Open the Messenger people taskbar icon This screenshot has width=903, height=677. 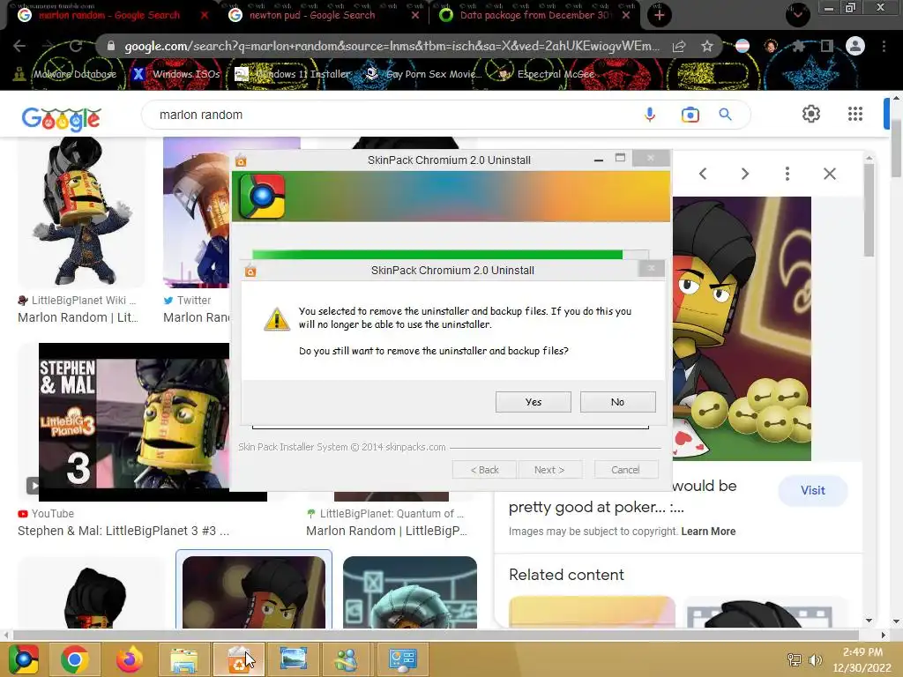coord(347,659)
